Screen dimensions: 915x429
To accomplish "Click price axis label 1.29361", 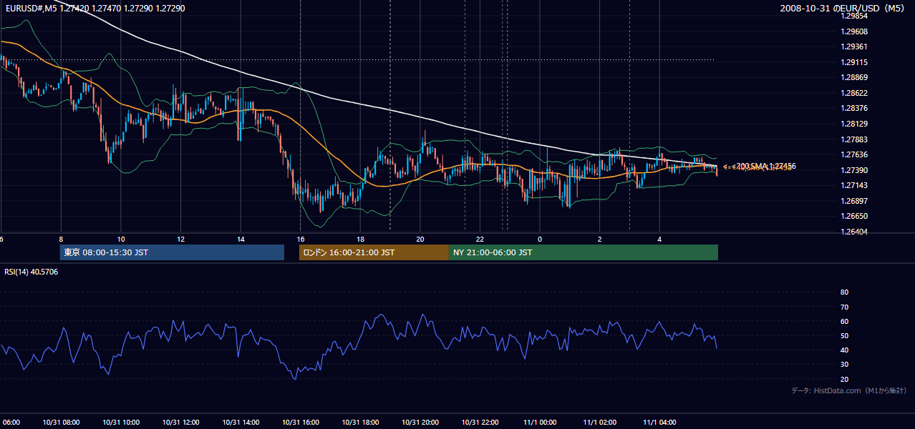I will (x=854, y=46).
